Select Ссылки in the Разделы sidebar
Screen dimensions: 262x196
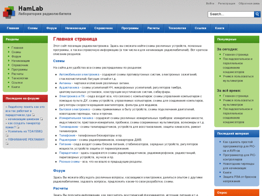point(17,82)
